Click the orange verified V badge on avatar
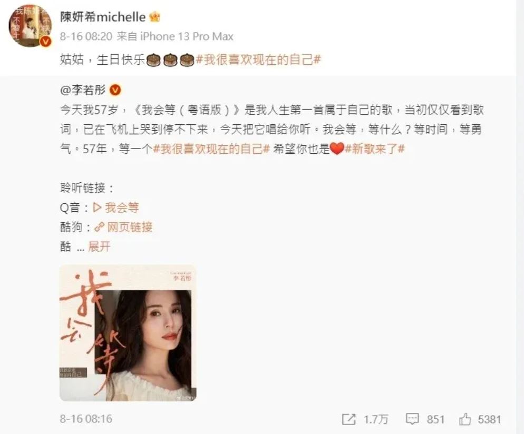524x434 pixels. 45,41
